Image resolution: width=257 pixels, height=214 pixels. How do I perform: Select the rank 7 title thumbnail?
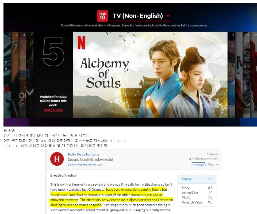pos(239,75)
